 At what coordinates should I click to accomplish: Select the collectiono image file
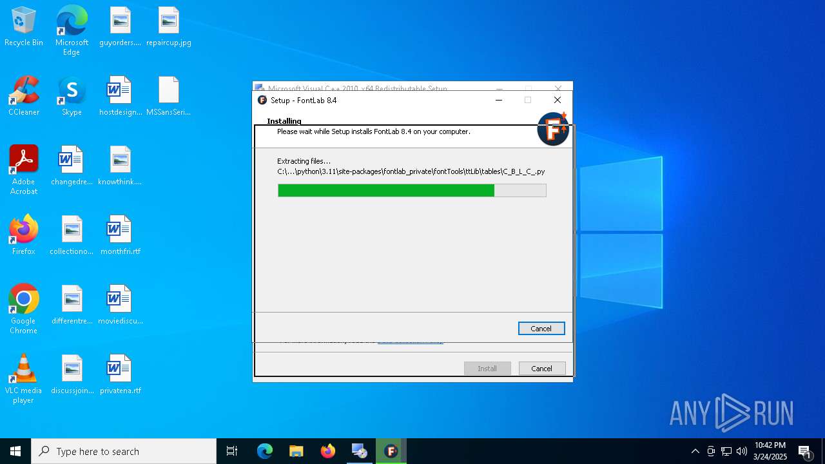(72, 236)
